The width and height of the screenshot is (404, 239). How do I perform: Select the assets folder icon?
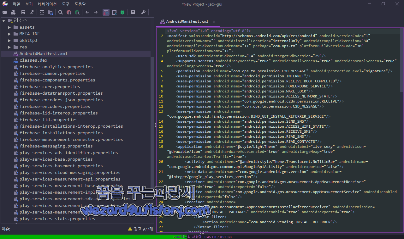(16, 27)
